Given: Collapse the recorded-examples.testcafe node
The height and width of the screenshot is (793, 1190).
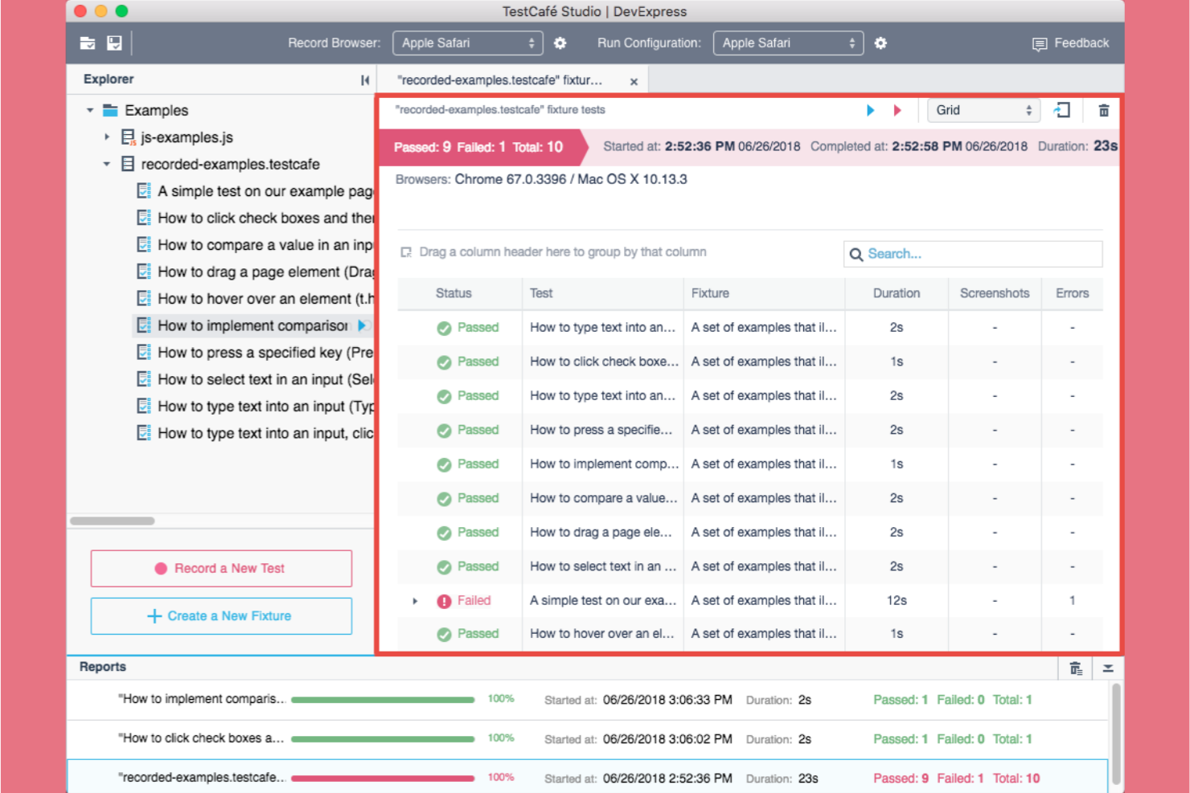Looking at the screenshot, I should 106,164.
